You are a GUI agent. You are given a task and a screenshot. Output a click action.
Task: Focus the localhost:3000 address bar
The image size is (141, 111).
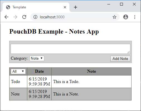tap(75, 17)
